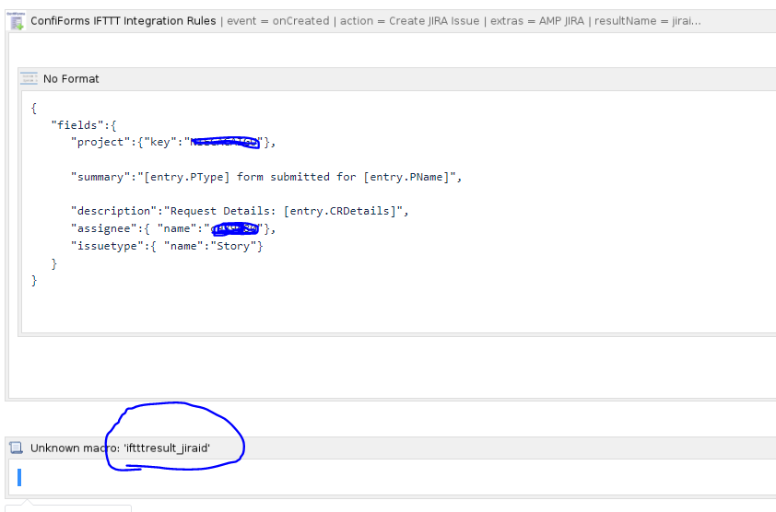Click the No Format macro title
This screenshot has height=512, width=776.
pyautogui.click(x=71, y=79)
